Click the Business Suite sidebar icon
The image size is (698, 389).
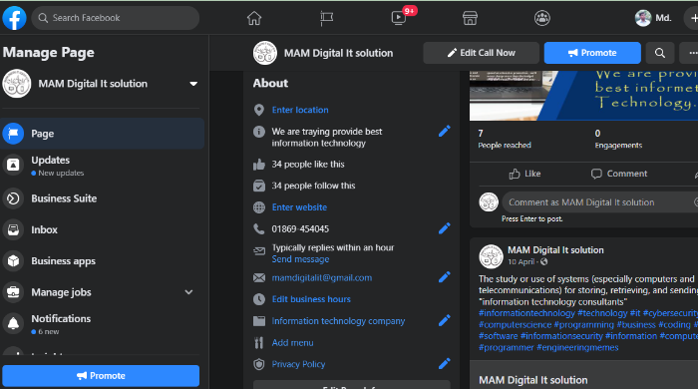13,198
